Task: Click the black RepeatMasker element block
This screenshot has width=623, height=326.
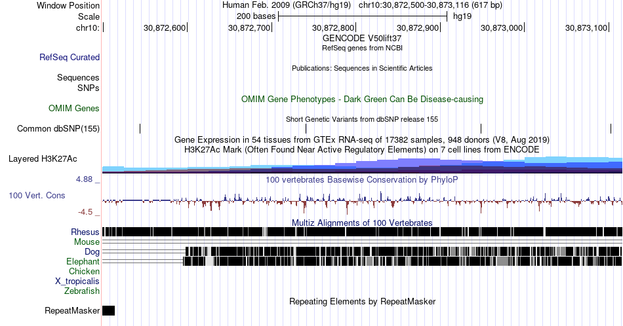Action: (108, 310)
